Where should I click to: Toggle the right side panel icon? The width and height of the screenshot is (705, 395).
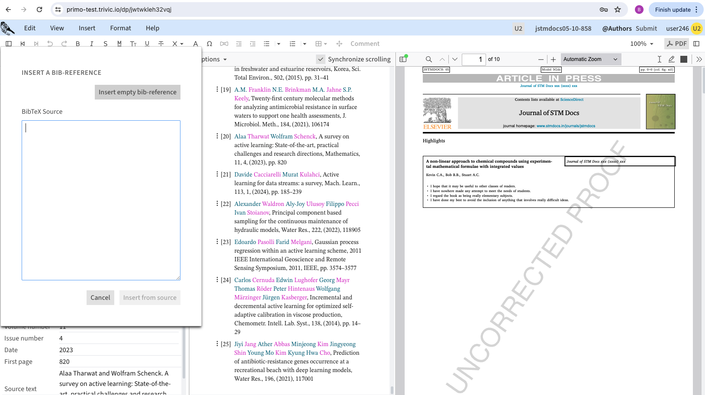(696, 44)
